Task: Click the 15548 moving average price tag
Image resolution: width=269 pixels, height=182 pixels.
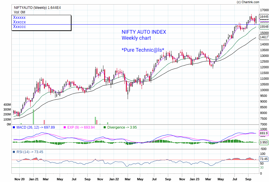Action: (x=264, y=27)
